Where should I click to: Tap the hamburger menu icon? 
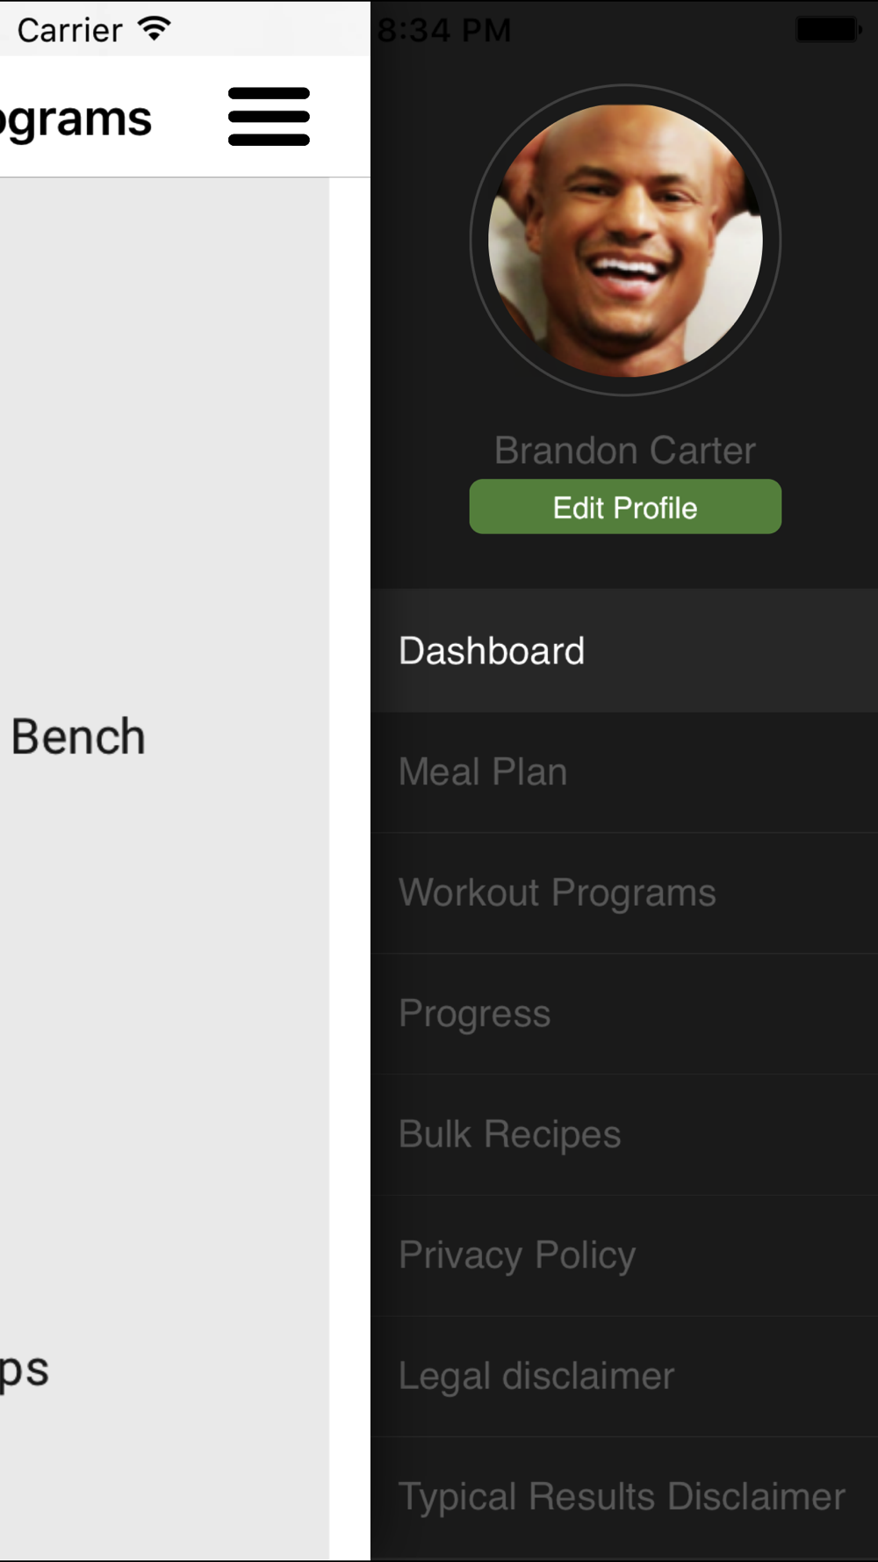point(269,116)
